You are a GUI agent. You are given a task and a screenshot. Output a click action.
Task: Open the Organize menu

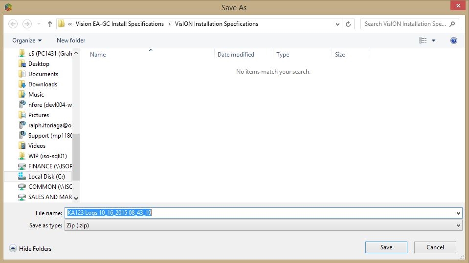[x=27, y=40]
